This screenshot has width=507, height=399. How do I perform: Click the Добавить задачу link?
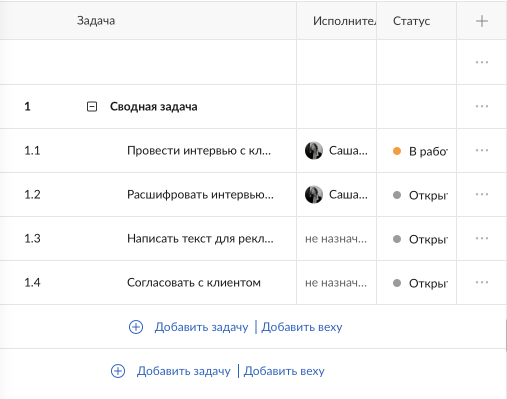201,327
